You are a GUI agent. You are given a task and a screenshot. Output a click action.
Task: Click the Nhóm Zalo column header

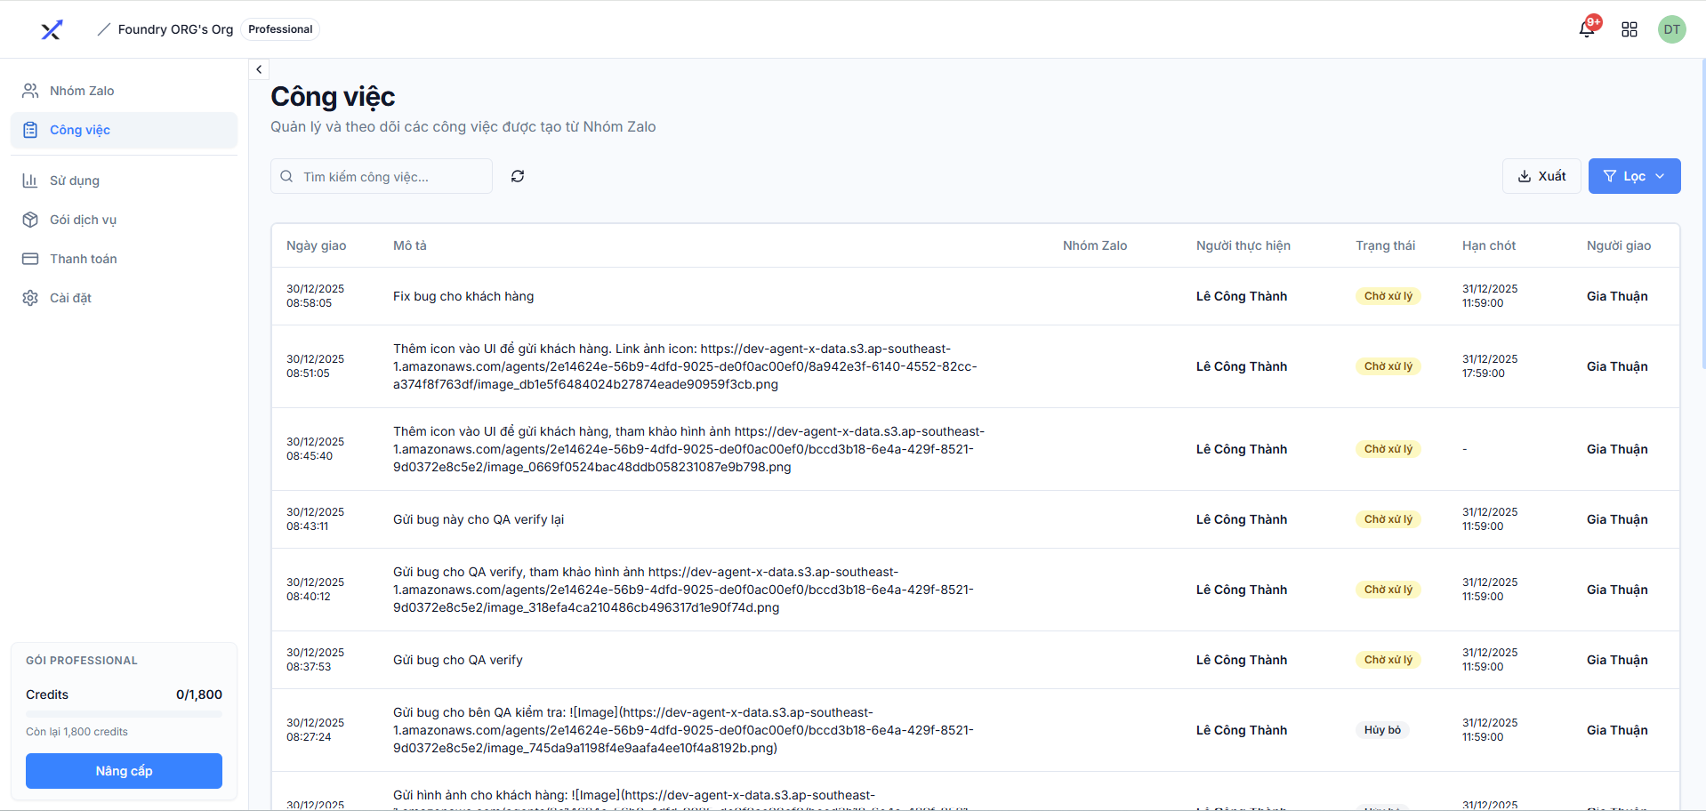[x=1095, y=245]
